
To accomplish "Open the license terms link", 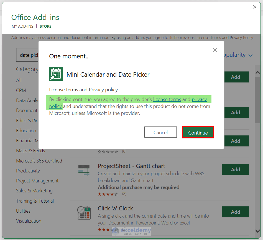I will 167,99.
